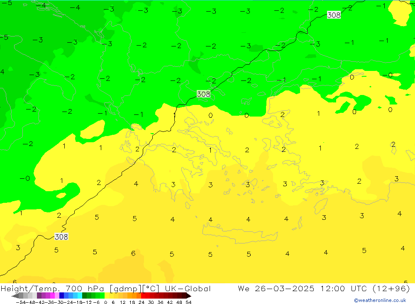Click the dark maroon right arrow end of legend
Image resolution: width=415 pixels, height=304 pixels.
tap(188, 296)
